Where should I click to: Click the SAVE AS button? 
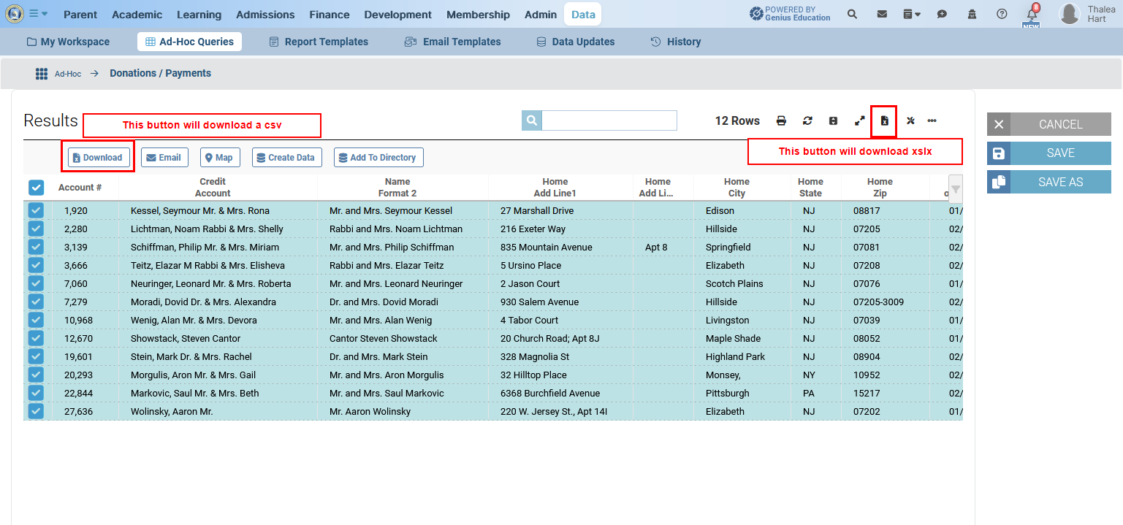coord(1049,182)
